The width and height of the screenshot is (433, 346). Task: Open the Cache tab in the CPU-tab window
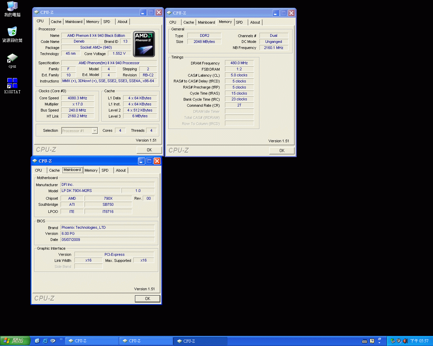coord(56,22)
